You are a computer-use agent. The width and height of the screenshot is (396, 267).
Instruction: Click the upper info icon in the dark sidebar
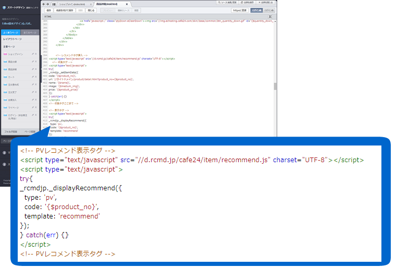click(x=4, y=153)
